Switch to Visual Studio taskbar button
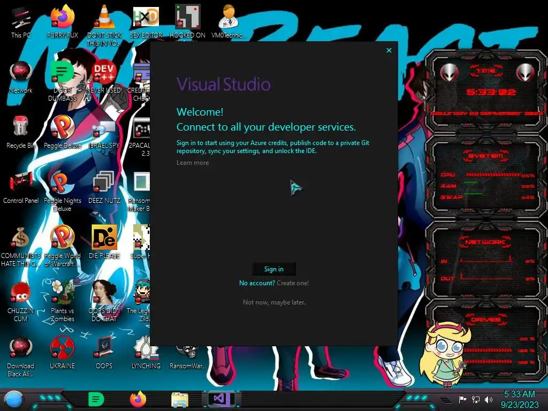This screenshot has height=411, width=548. (222, 399)
